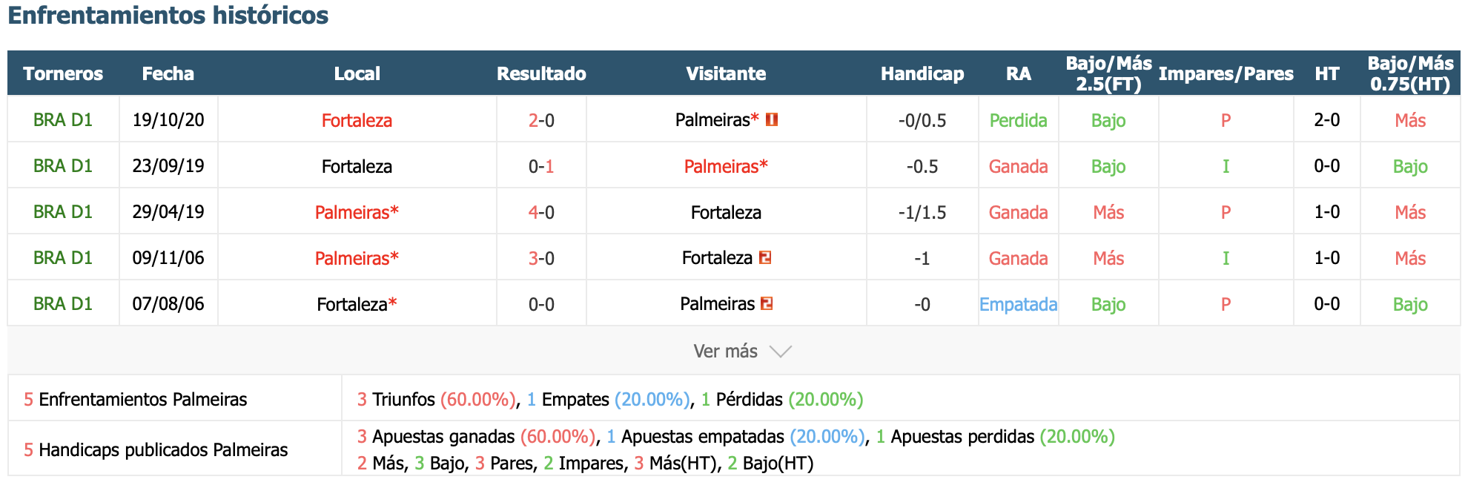Viewport: 1465px width, 488px height.
Task: Open BRA D1 tournament link for 23/09/19
Action: (x=63, y=166)
